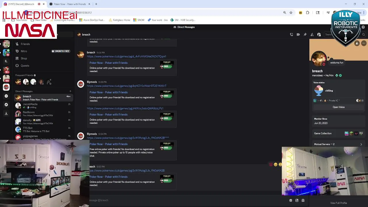Expand Mutual Servers chevron
368x207 pixels.
click(x=361, y=144)
